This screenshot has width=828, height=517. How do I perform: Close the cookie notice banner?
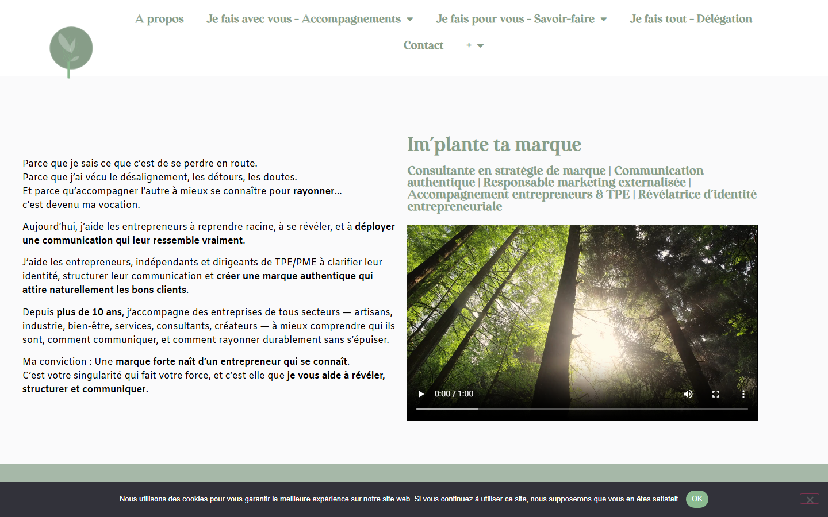(x=810, y=500)
